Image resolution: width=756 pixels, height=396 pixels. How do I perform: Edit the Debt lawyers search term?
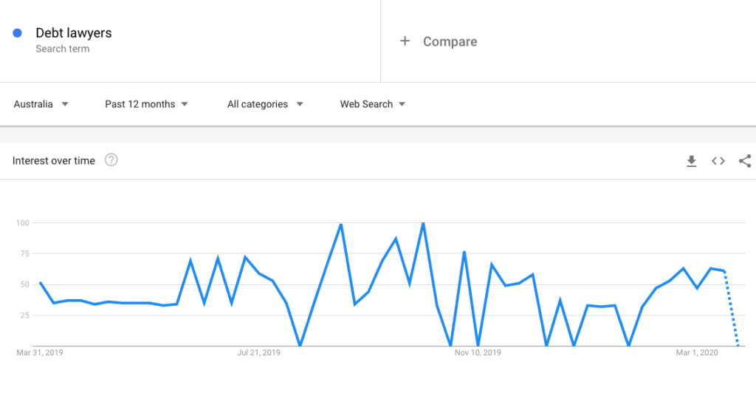[x=74, y=33]
